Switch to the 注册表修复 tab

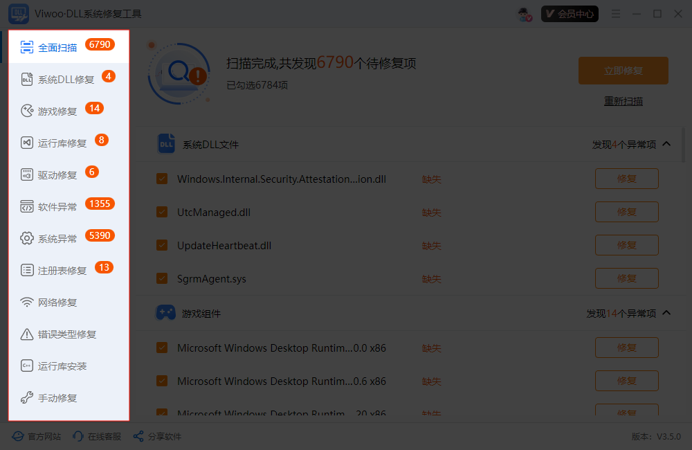tap(62, 271)
